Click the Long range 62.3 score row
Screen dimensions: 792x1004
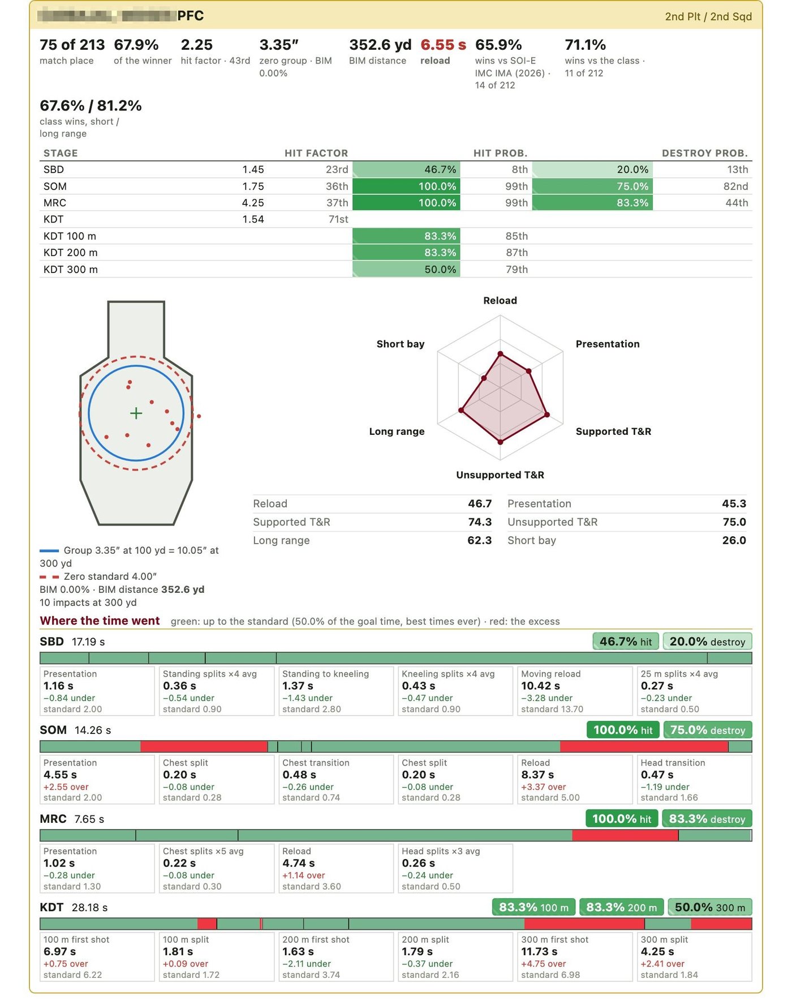[372, 540]
